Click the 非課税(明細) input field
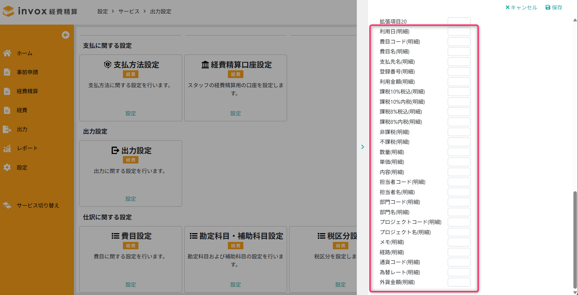 point(459,132)
